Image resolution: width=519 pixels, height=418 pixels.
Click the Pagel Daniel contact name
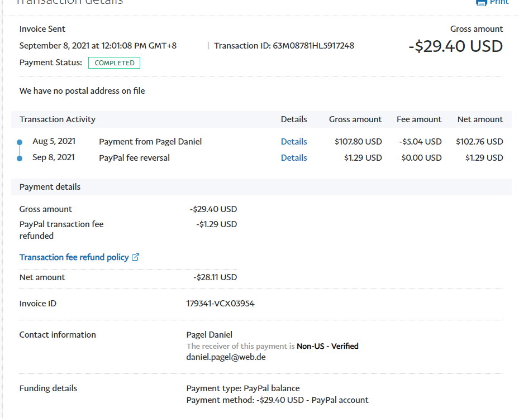(209, 335)
